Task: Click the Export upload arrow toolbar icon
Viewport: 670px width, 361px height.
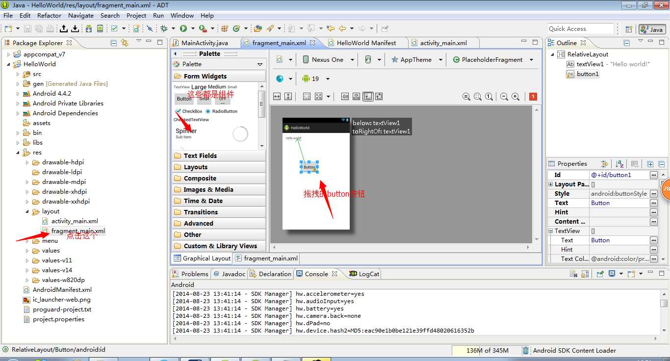Action: tap(64, 28)
